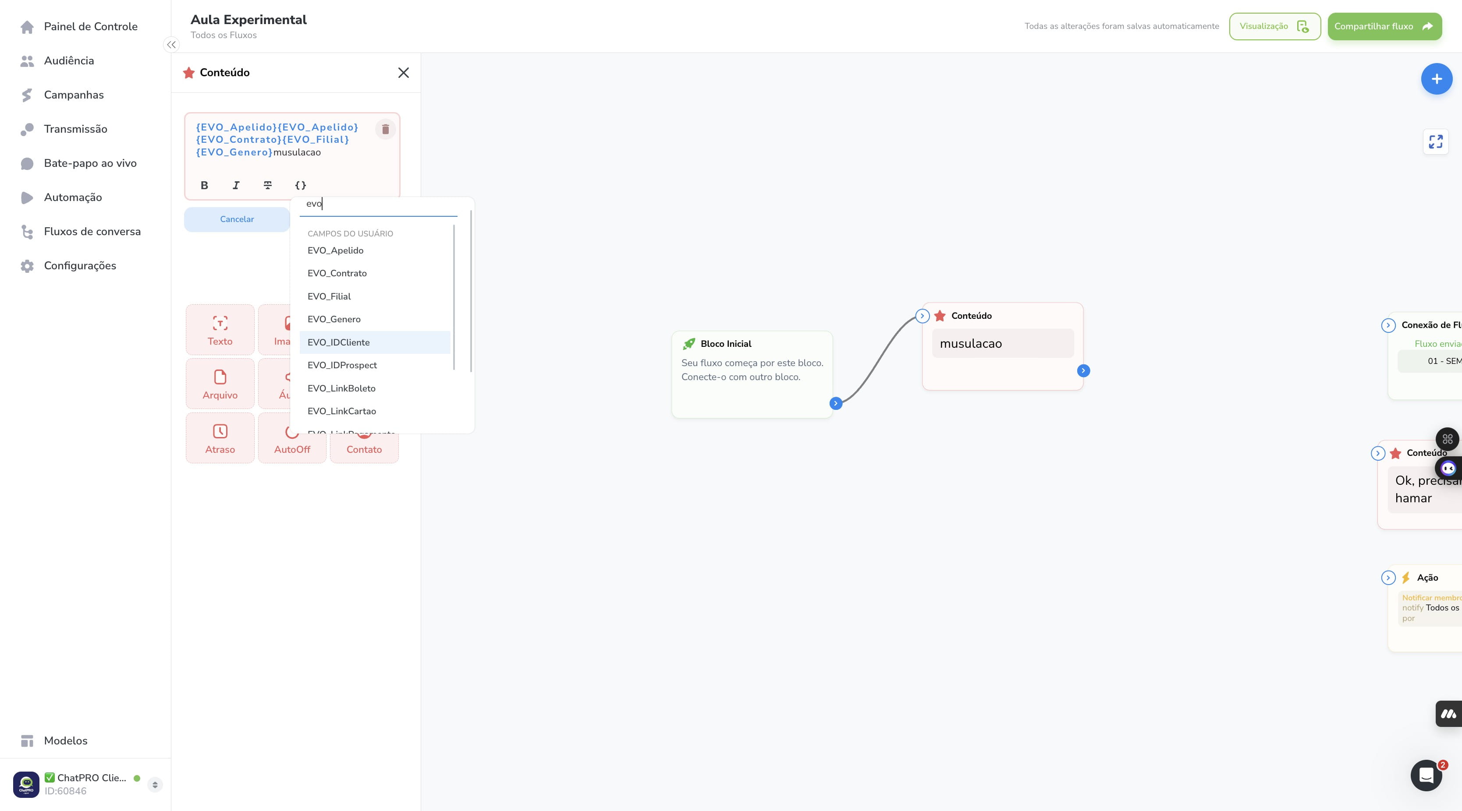Click the curly braces variable button

300,185
